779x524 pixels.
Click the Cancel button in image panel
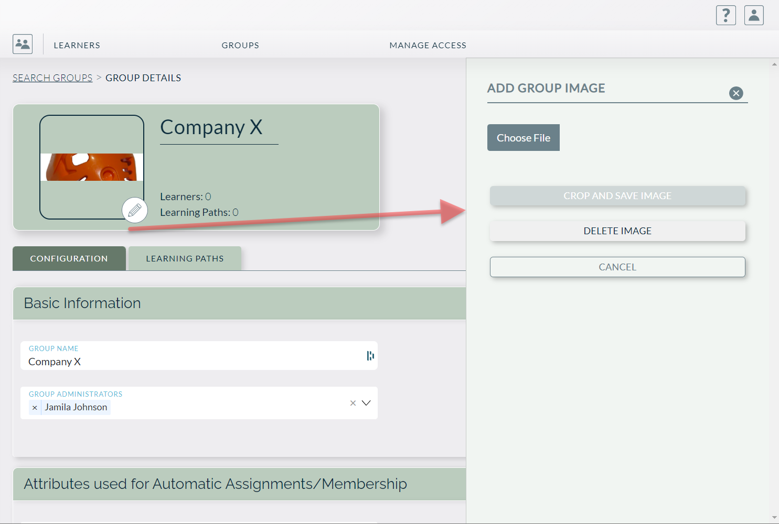click(617, 267)
